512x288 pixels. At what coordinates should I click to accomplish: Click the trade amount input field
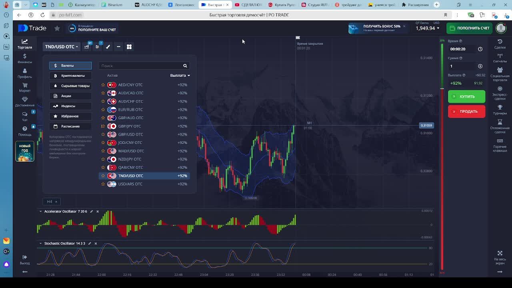(x=462, y=66)
